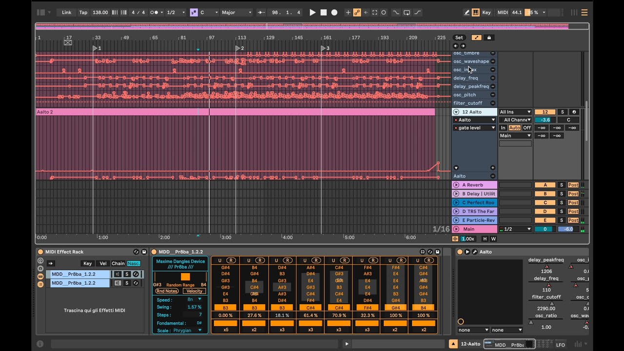Unfold the A Reverb return track
Screen dimensions: 624x351
coord(456,185)
